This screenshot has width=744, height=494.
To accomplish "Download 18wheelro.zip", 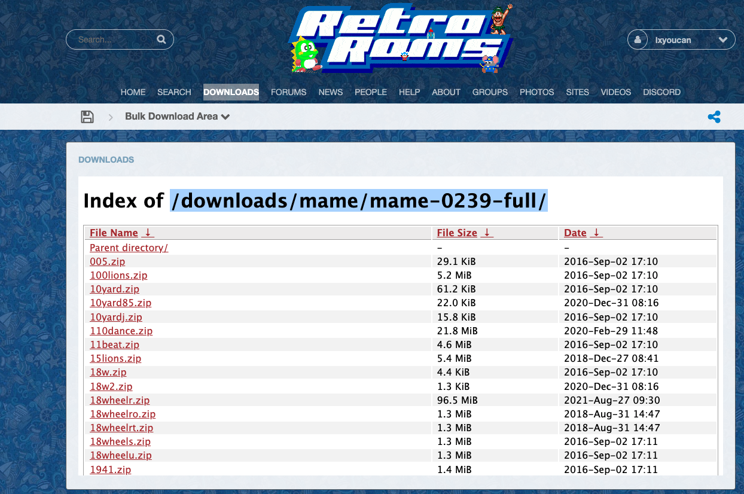I will [x=123, y=414].
